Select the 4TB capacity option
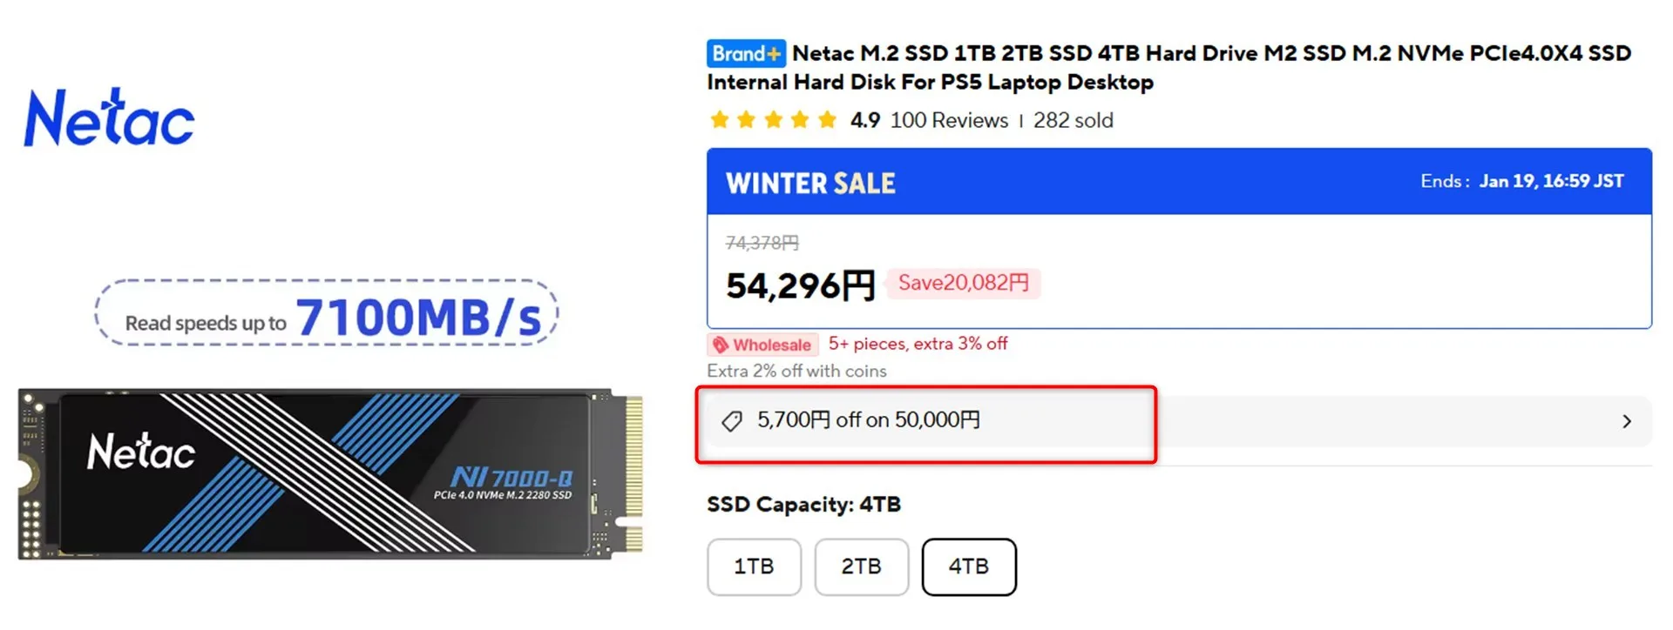 [968, 566]
